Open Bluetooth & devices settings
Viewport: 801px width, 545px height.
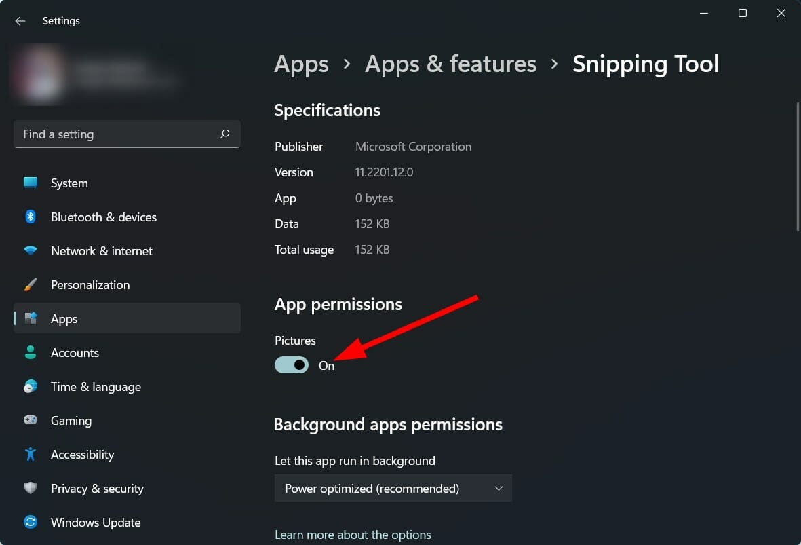[x=103, y=217]
